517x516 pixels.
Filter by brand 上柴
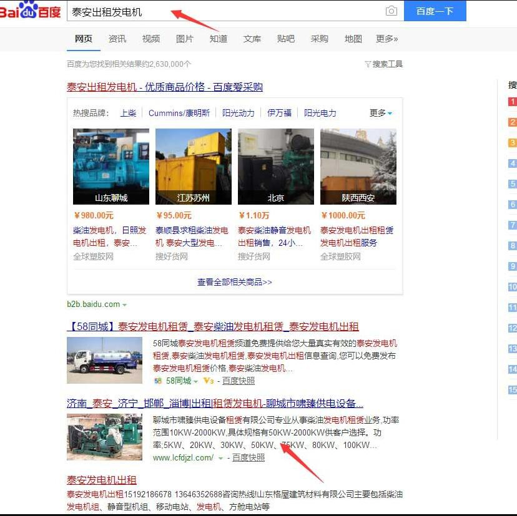tap(128, 113)
